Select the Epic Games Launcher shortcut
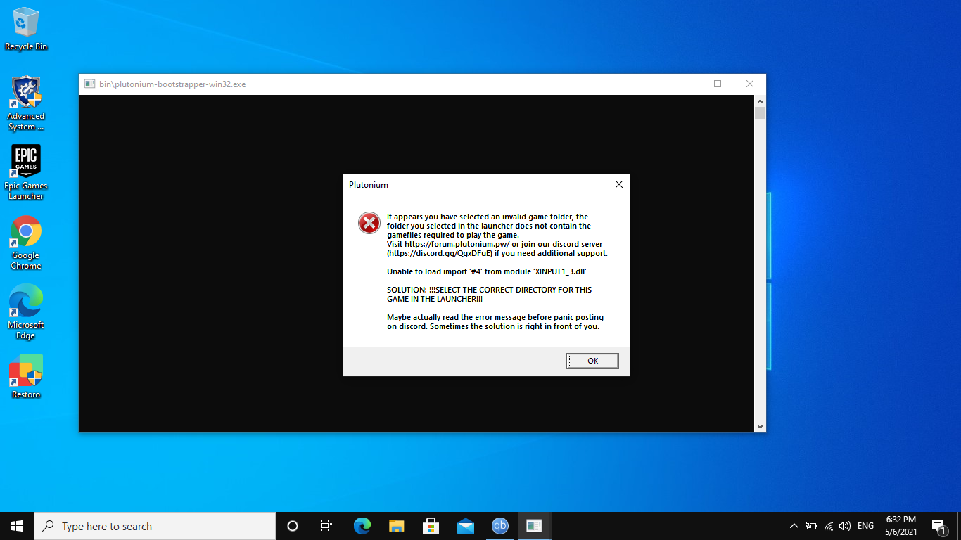The height and width of the screenshot is (540, 961). tap(26, 173)
